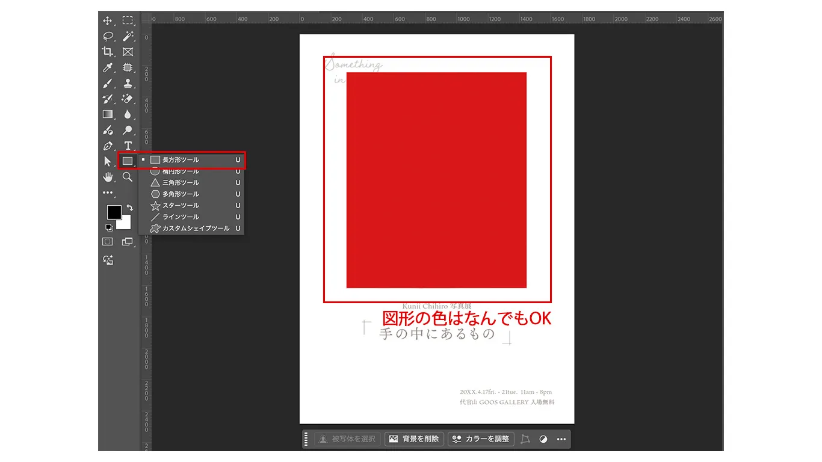
Task: Choose the Clone Stamp tool
Action: pyautogui.click(x=128, y=83)
